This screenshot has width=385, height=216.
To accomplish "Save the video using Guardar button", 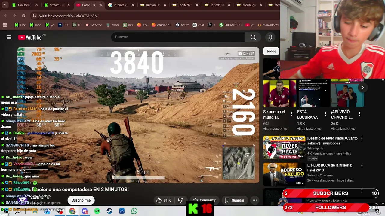I will coord(235,200).
